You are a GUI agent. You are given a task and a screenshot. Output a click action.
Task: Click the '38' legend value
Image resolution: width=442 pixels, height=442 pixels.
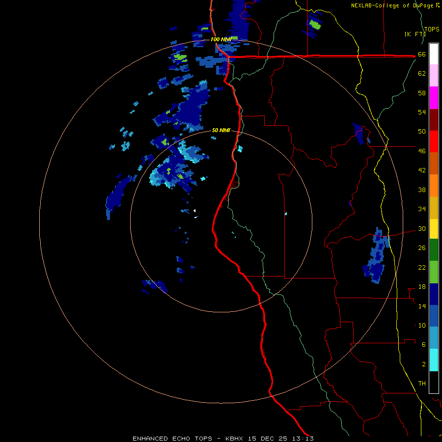[422, 190]
